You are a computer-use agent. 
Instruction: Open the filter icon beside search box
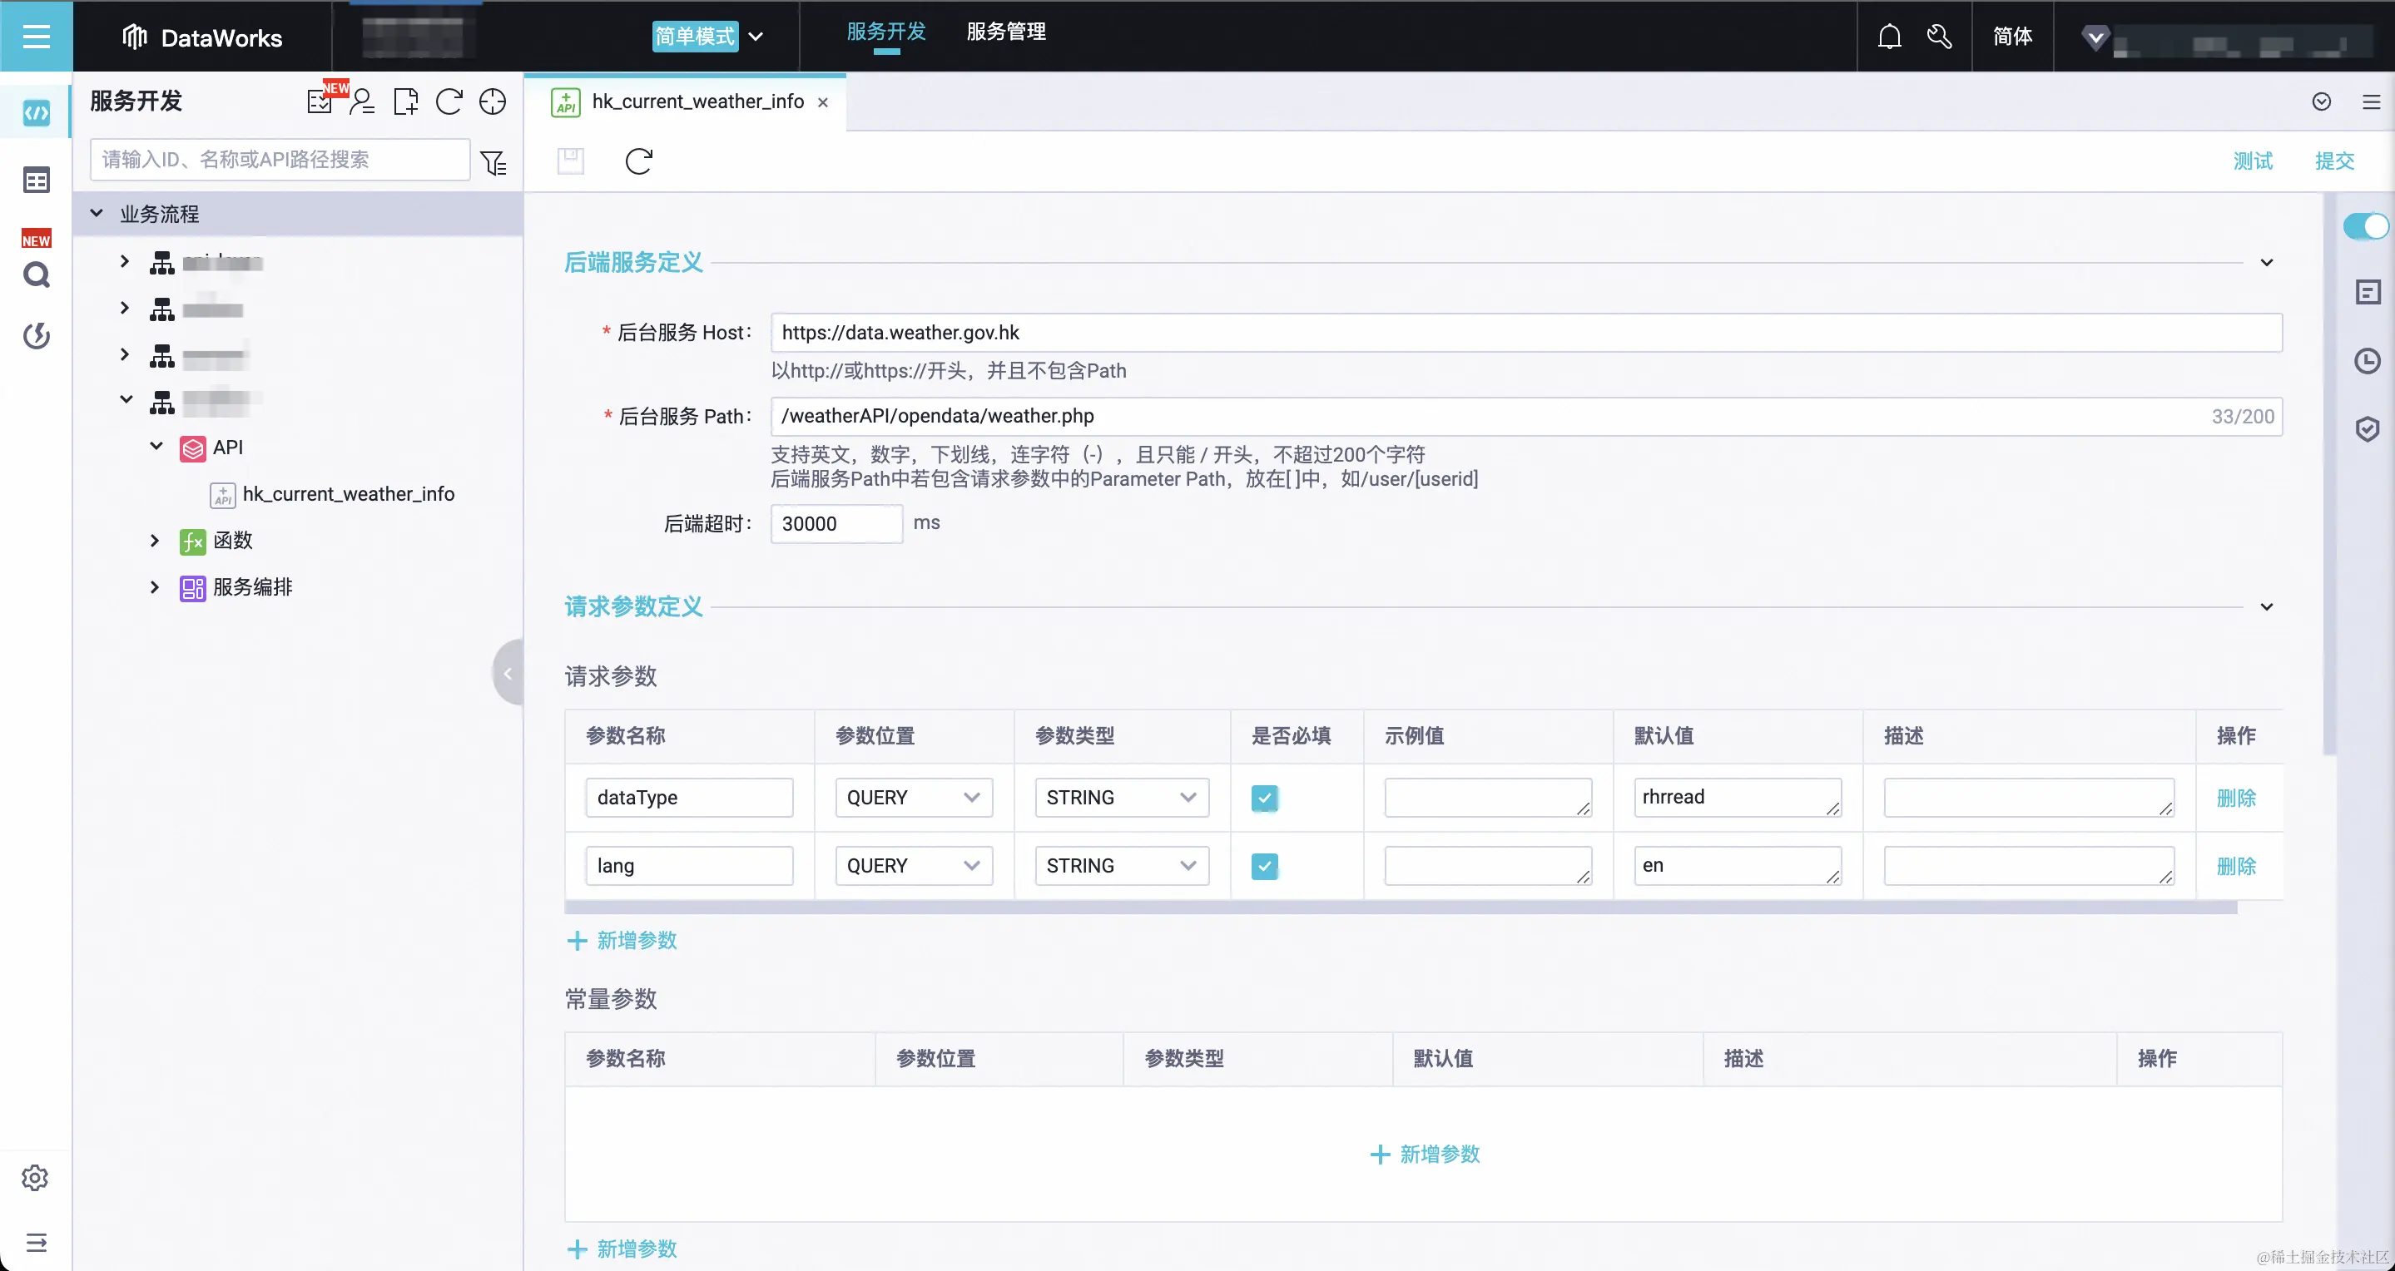493,162
